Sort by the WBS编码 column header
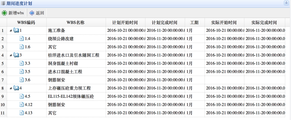 27,22
